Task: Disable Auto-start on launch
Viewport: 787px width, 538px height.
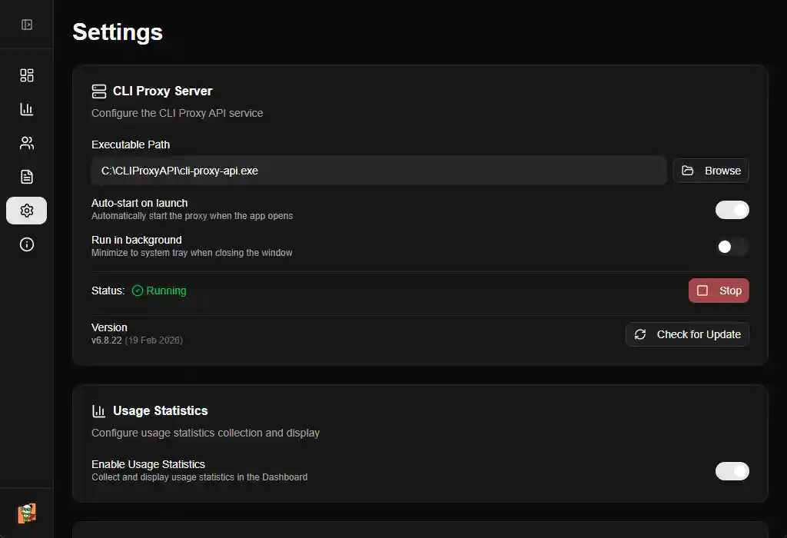Action: (732, 210)
